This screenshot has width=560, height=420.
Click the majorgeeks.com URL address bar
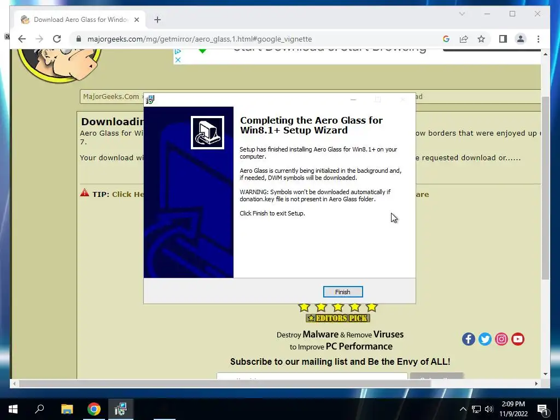[x=200, y=39]
